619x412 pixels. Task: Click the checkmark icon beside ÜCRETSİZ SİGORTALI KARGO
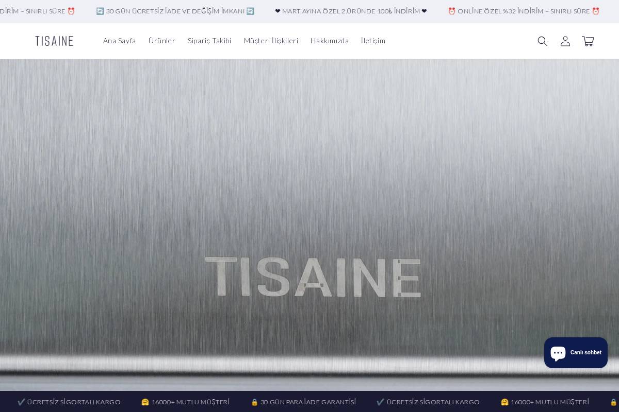click(x=21, y=402)
